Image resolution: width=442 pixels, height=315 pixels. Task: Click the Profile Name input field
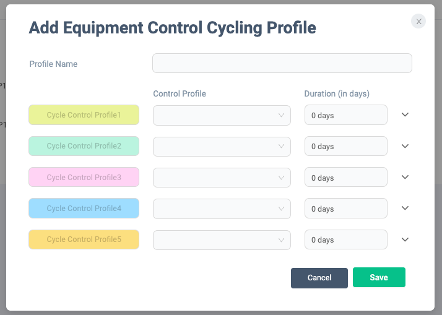point(282,63)
